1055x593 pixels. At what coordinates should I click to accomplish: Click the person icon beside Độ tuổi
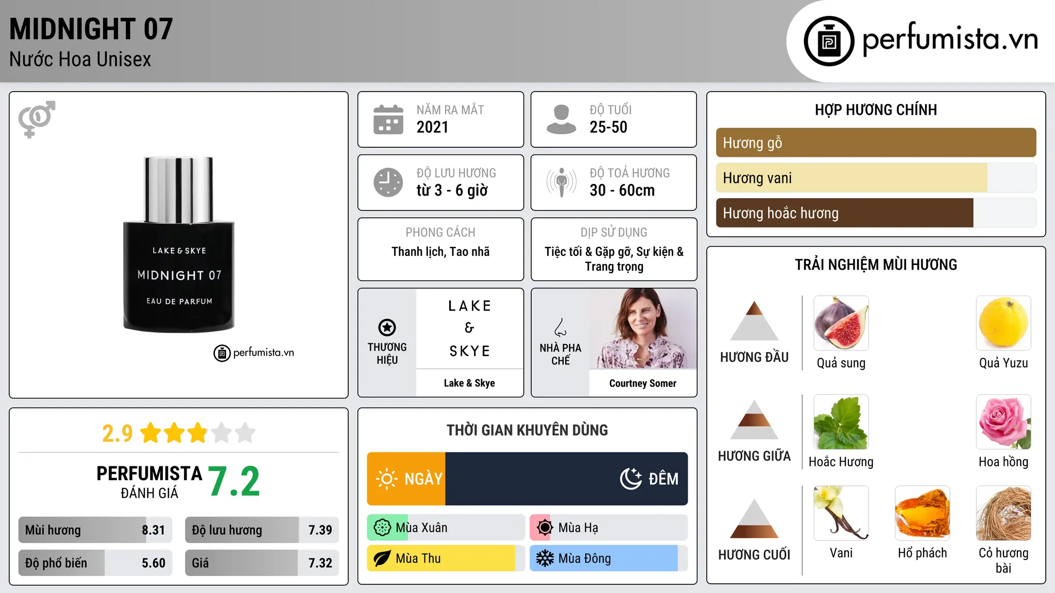click(561, 119)
